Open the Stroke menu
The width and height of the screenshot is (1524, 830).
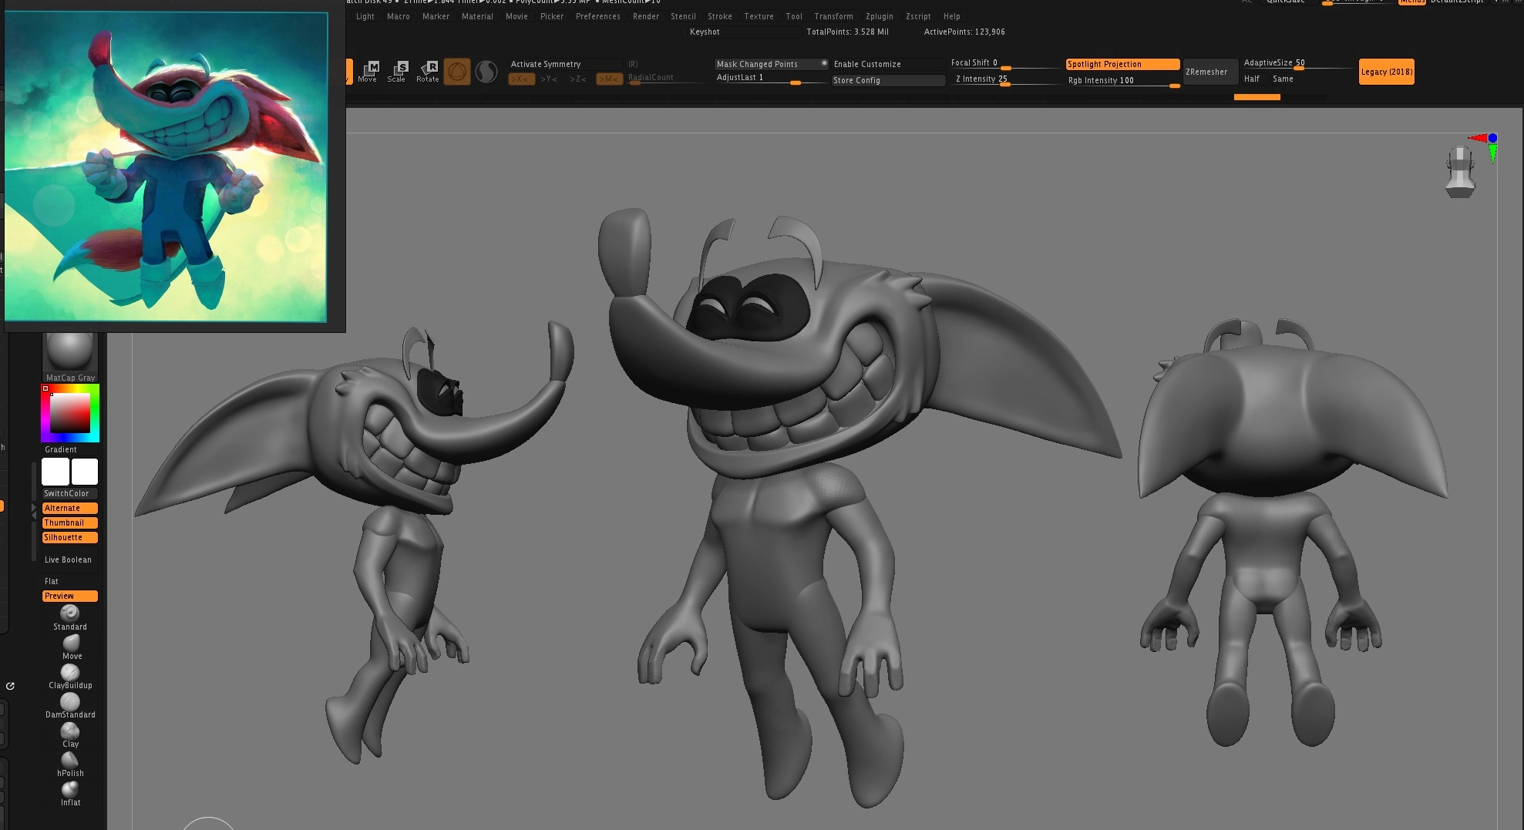point(719,16)
